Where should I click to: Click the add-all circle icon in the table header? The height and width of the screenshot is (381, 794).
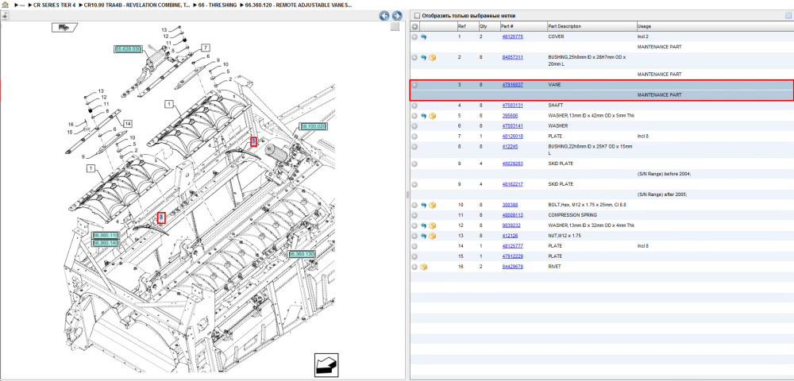(x=414, y=26)
